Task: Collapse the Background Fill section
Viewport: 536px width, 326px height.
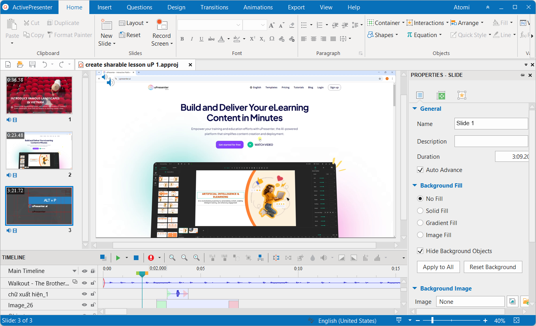Action: tap(415, 186)
